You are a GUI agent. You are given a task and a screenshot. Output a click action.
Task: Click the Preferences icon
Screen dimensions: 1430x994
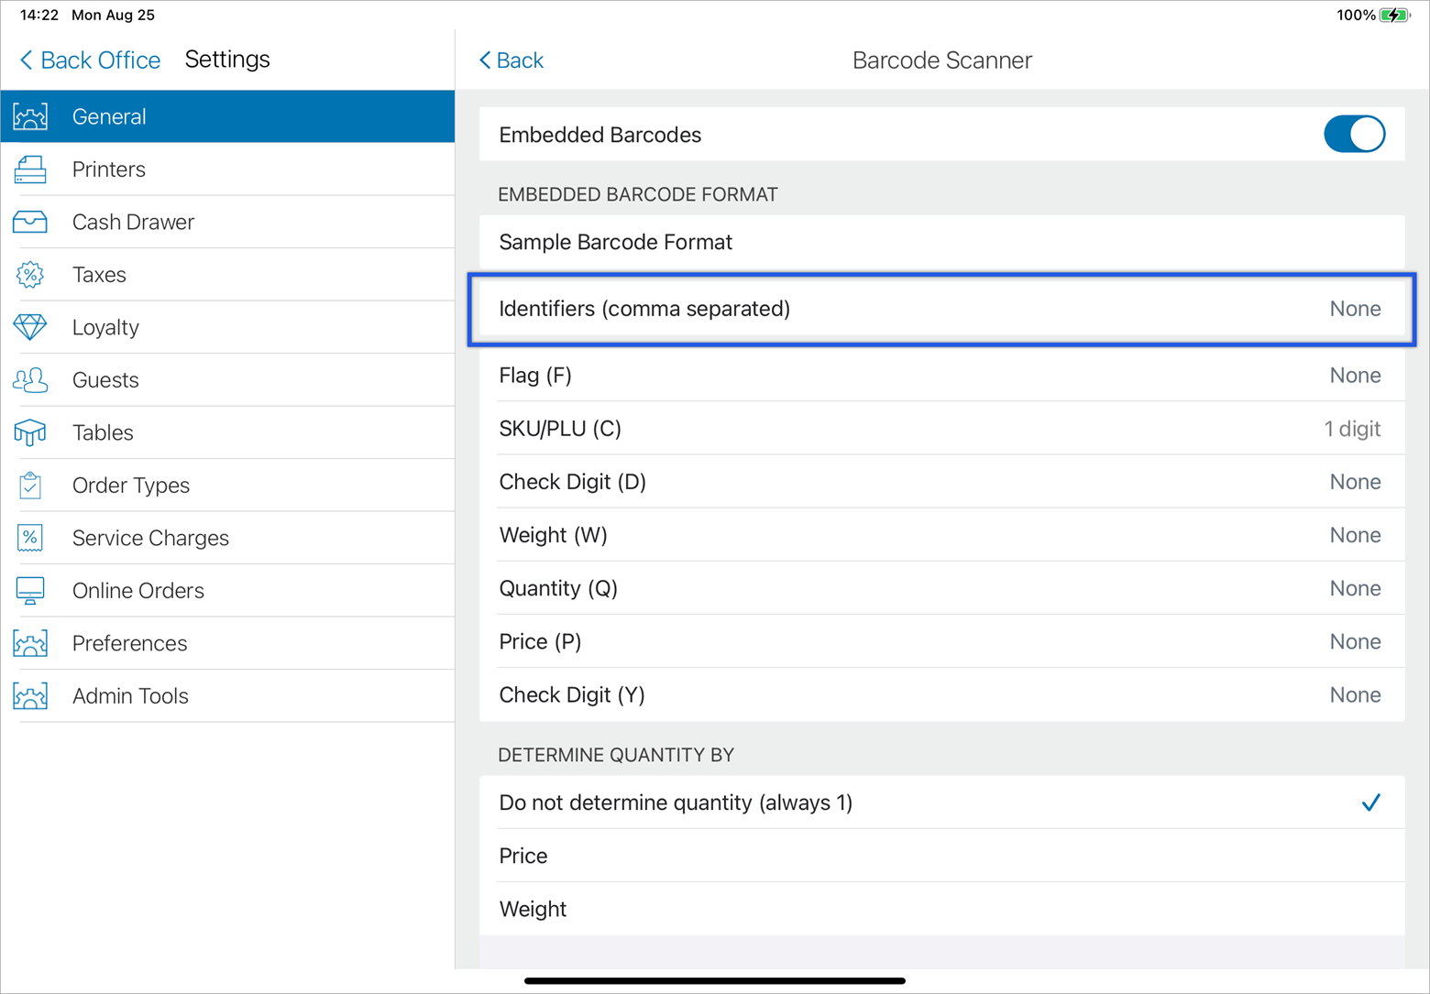(x=30, y=643)
